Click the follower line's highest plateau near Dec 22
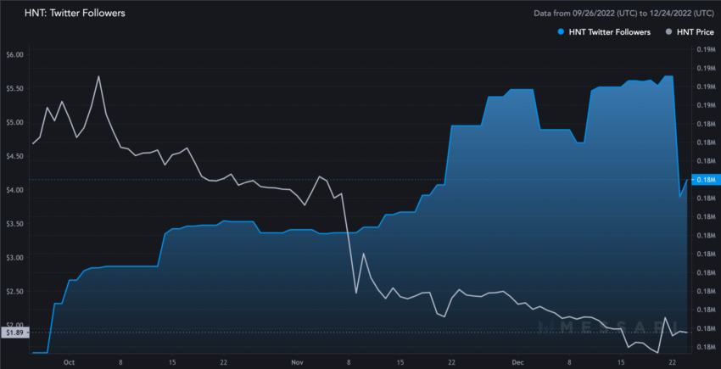This screenshot has height=369, width=721. (x=669, y=75)
